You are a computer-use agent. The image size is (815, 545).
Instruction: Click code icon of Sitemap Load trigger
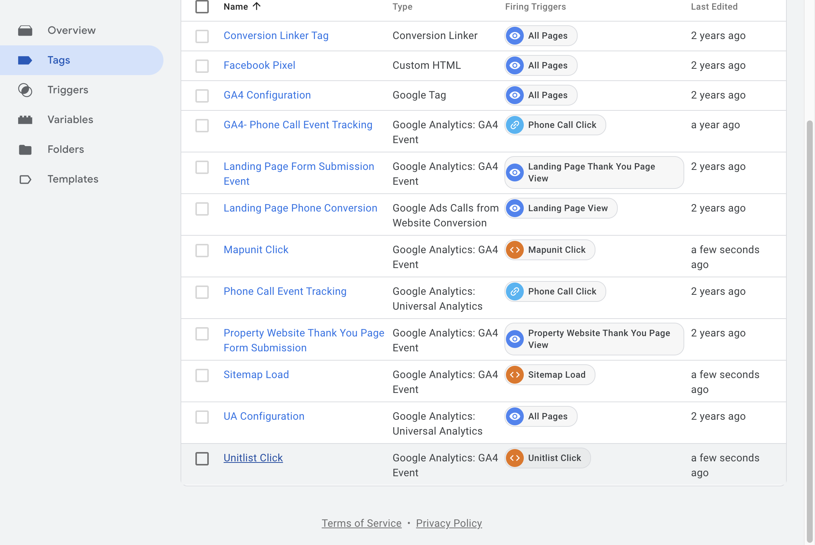click(515, 375)
